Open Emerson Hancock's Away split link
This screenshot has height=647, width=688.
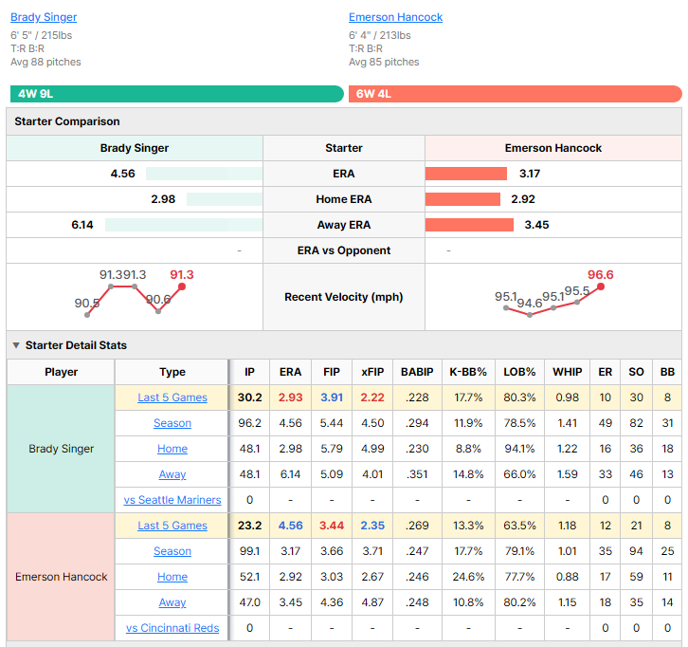(172, 602)
